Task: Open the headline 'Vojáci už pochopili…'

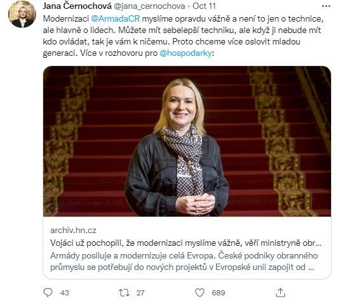Action: pos(186,243)
